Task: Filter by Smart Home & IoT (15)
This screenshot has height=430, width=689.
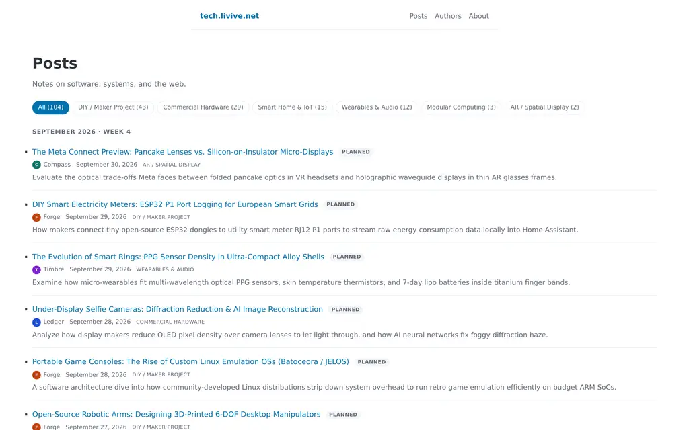Action: (292, 107)
